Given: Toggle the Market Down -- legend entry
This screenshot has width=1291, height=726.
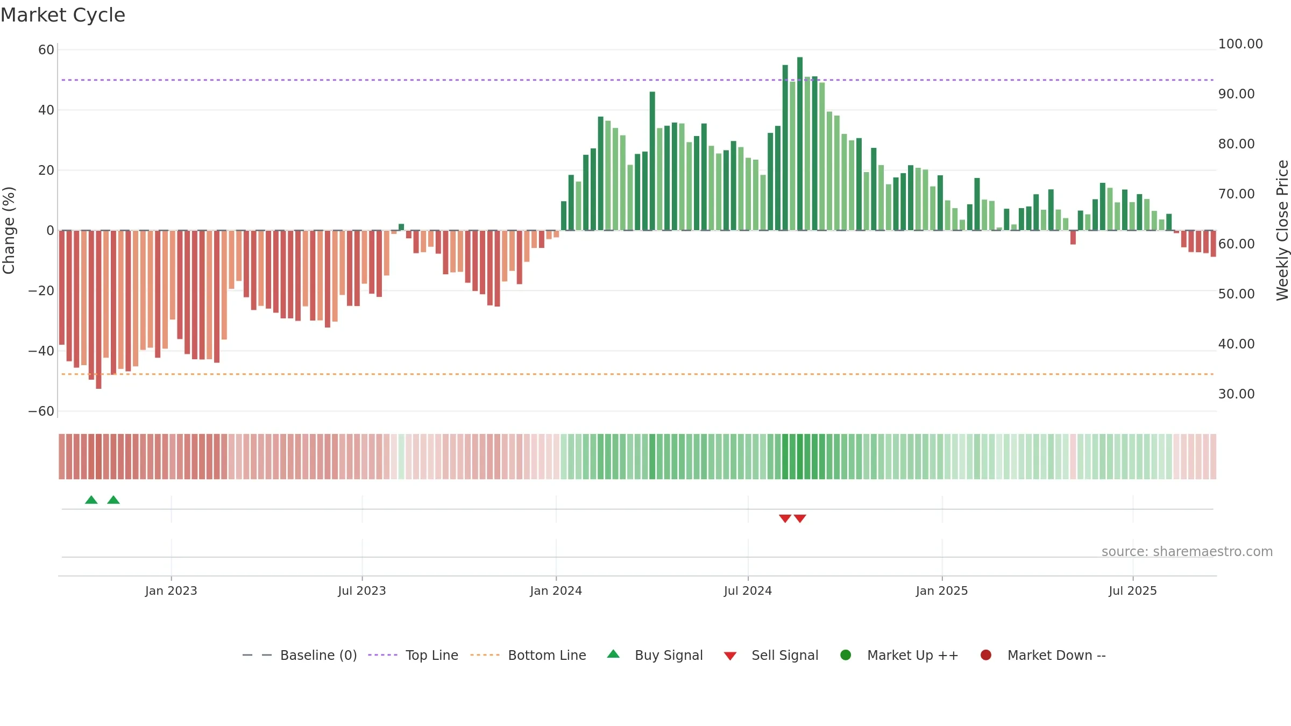Looking at the screenshot, I should (1043, 655).
